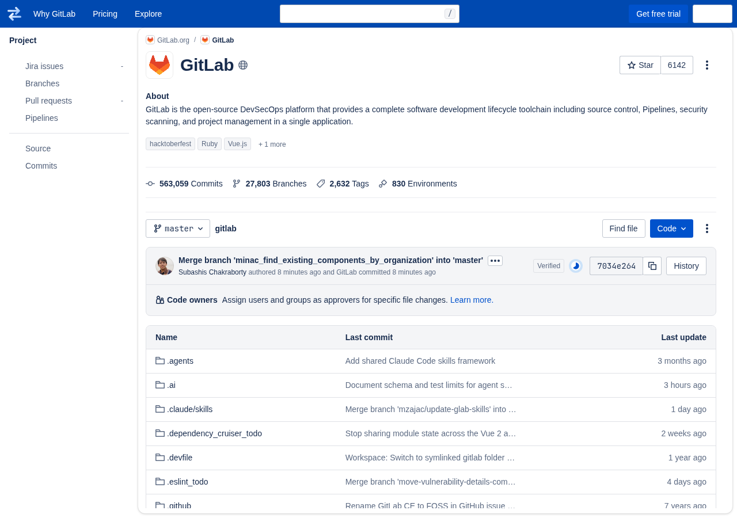View 2,632 Tags
Screen dimensions: 737x518
pos(343,184)
